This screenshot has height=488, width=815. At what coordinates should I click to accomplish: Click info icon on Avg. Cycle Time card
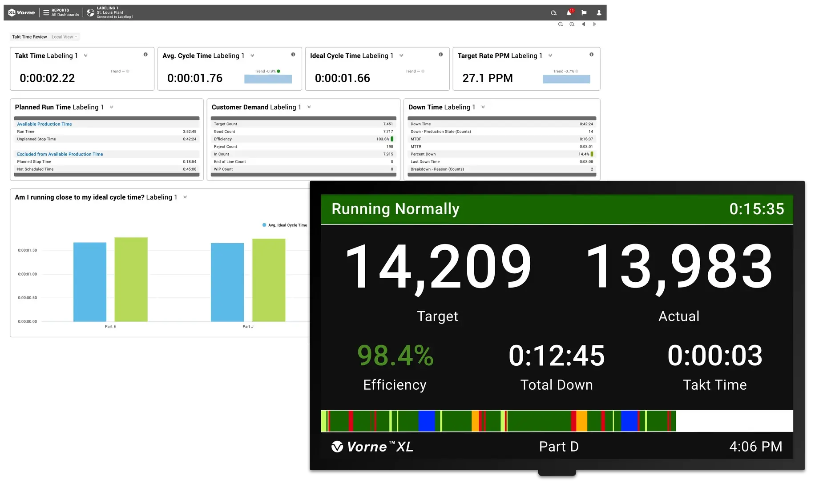point(293,55)
